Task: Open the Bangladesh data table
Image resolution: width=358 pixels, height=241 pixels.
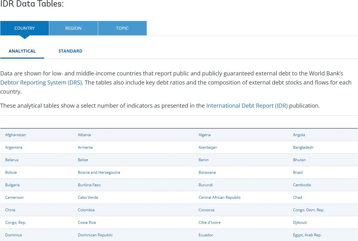Action: tap(303, 147)
